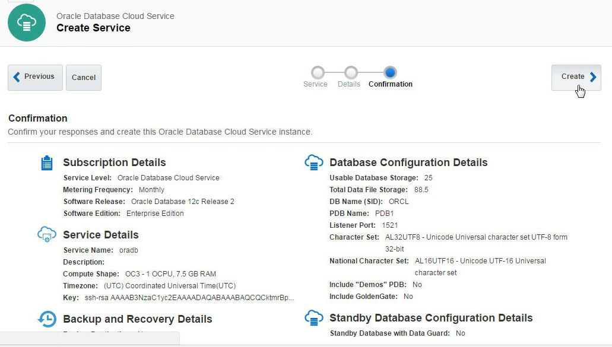Select the Subscription Details heading
Image resolution: width=612 pixels, height=347 pixels.
(115, 163)
